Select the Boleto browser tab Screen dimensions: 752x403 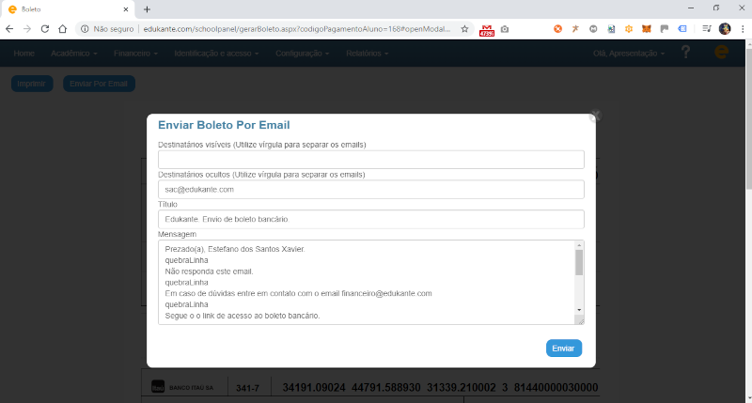coord(67,9)
